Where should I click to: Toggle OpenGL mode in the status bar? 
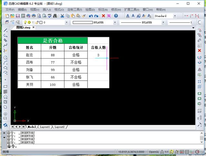(x=154, y=152)
